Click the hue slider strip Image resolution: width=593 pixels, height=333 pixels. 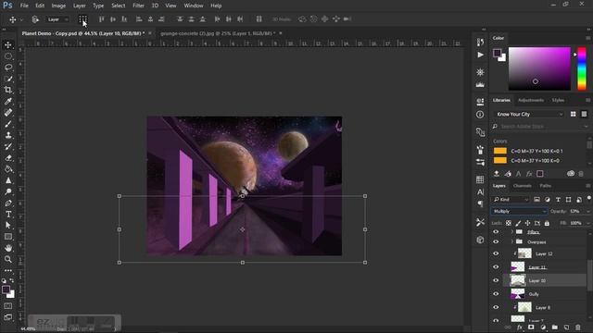582,68
